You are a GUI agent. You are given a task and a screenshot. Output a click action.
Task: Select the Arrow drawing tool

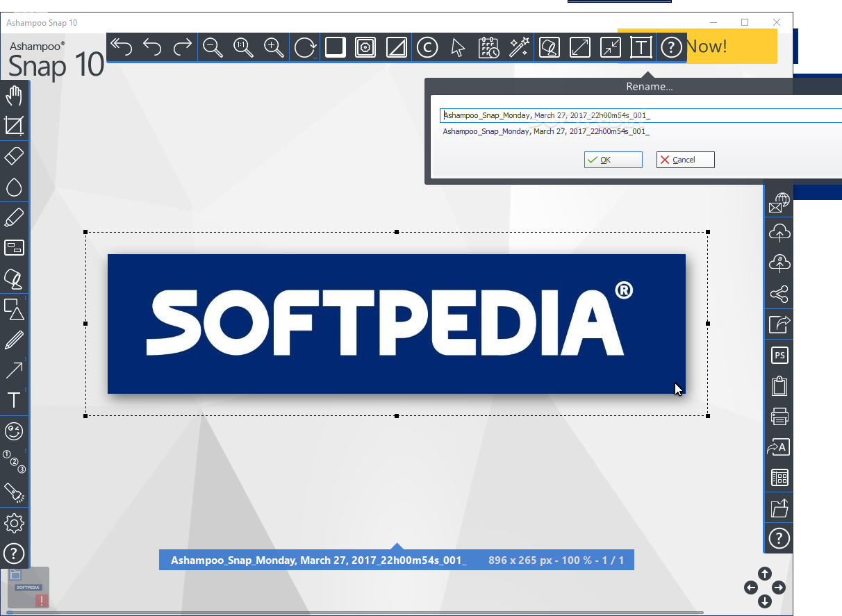[x=14, y=370]
